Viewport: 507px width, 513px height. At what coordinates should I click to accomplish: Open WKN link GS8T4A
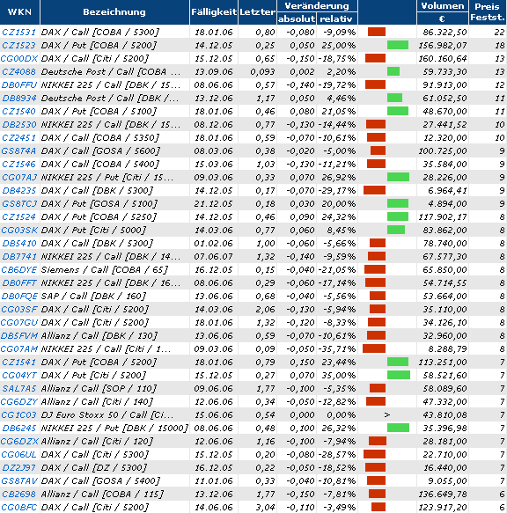pyautogui.click(x=18, y=150)
